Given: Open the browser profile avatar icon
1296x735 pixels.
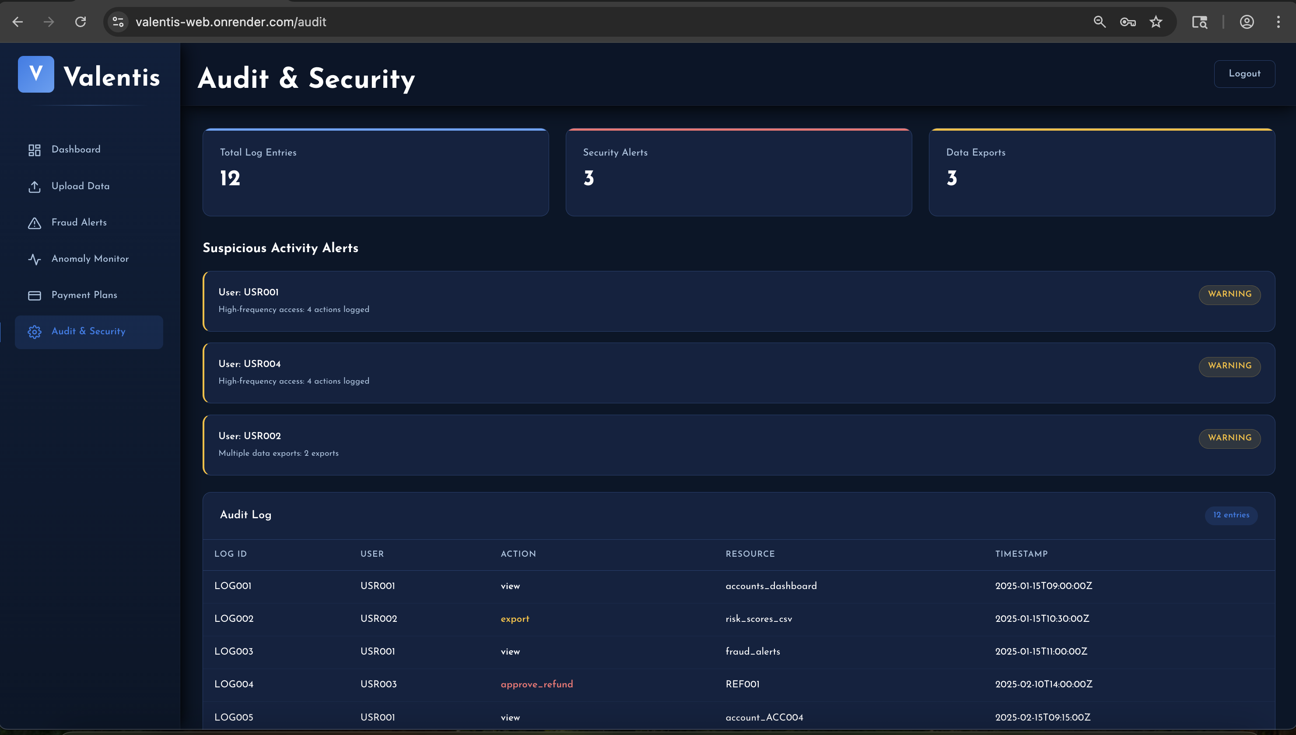Looking at the screenshot, I should pyautogui.click(x=1247, y=22).
